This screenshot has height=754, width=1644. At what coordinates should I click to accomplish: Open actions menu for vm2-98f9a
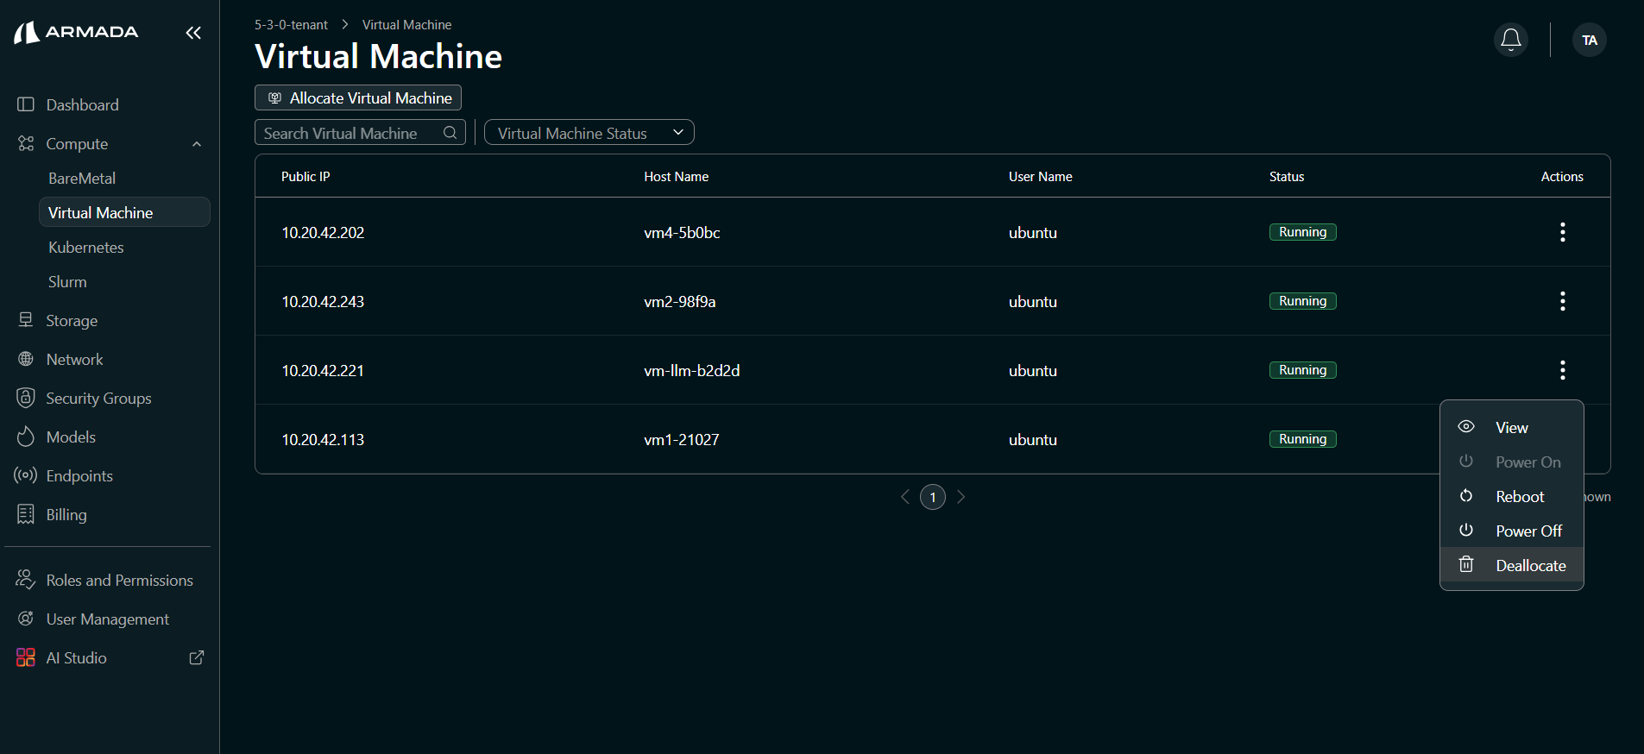(x=1562, y=301)
